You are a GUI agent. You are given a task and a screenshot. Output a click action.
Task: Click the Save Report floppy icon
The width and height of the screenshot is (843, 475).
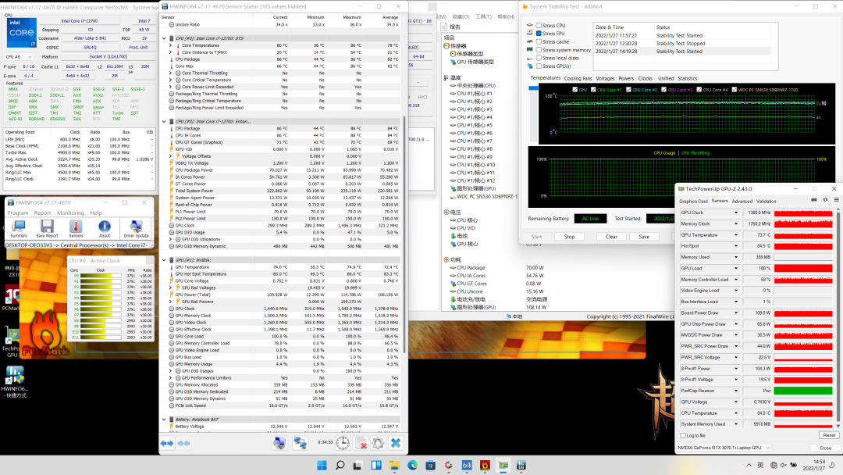pos(47,228)
